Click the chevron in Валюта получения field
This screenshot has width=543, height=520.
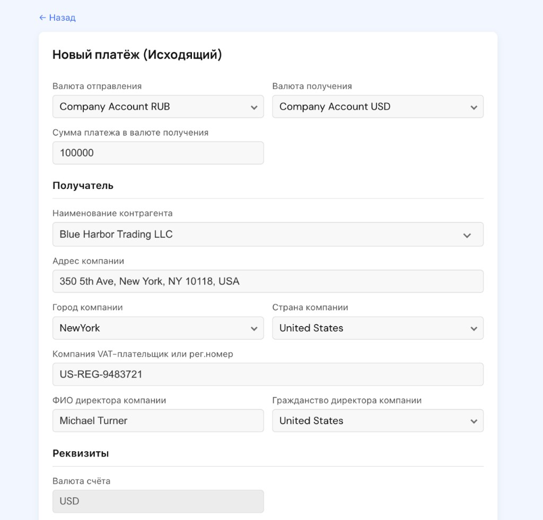474,107
